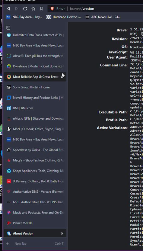Click the NBC Bay Area bookmark bar item

click(x=24, y=17)
